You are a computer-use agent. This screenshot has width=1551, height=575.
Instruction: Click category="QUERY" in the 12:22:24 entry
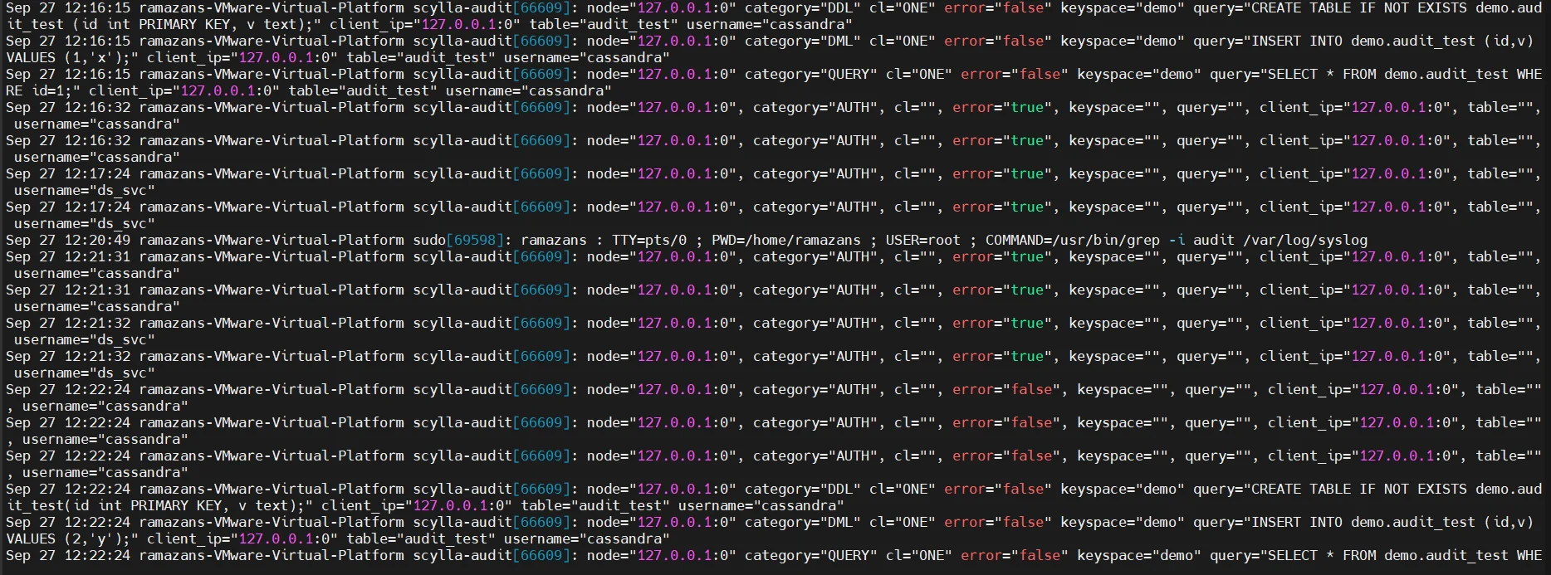point(810,555)
